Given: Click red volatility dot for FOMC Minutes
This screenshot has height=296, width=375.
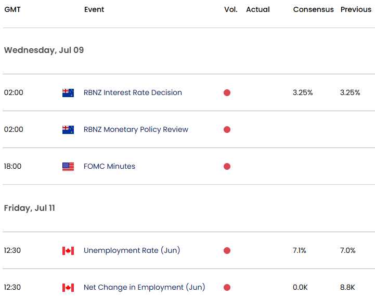Looking at the screenshot, I should coord(227,167).
